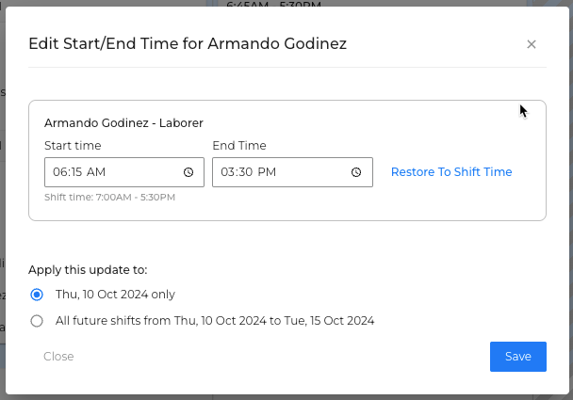
Task: Click the Restore To Shift Time link
Action: 451,172
